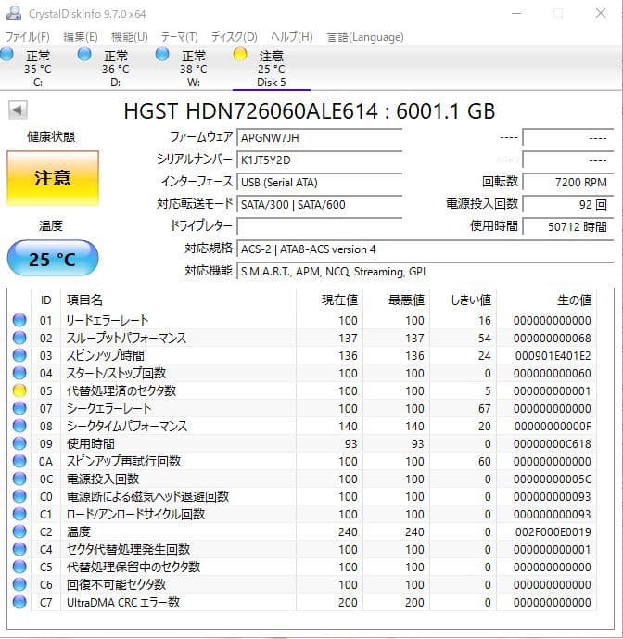This screenshot has height=639, width=623.
Task: Click blue status icon for C6 回復不可能セクタ数
Action: (19, 584)
